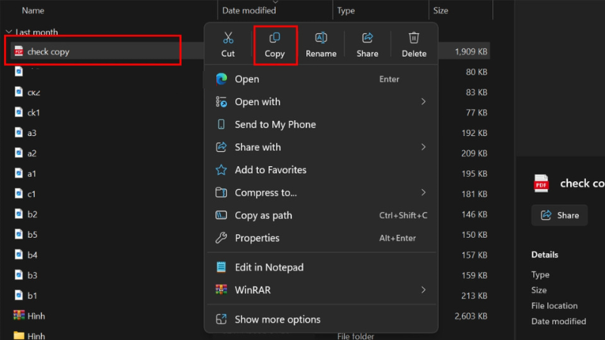The width and height of the screenshot is (605, 340).
Task: Click the Add to Favorites star icon
Action: 222,170
